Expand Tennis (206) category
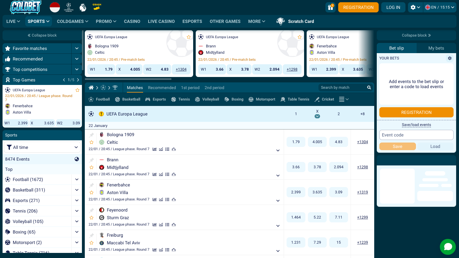 pyautogui.click(x=77, y=211)
